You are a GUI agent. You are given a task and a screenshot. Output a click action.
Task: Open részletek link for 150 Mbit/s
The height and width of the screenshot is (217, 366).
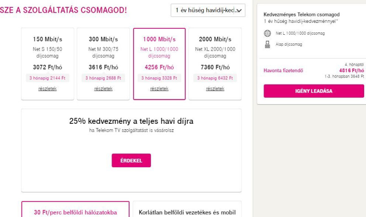click(x=48, y=89)
